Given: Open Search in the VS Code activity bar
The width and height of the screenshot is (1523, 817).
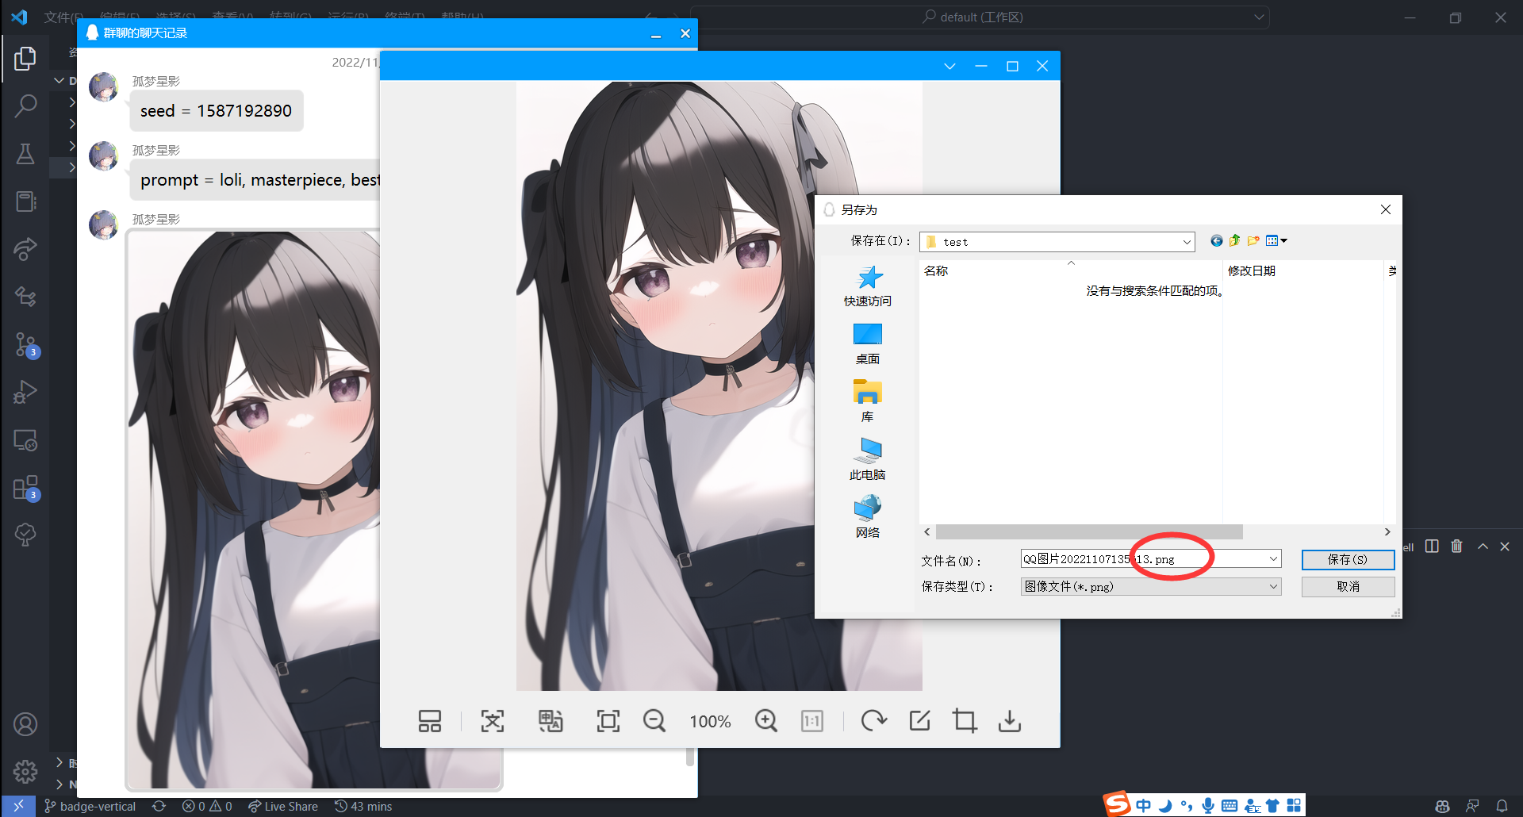Looking at the screenshot, I should coord(26,105).
